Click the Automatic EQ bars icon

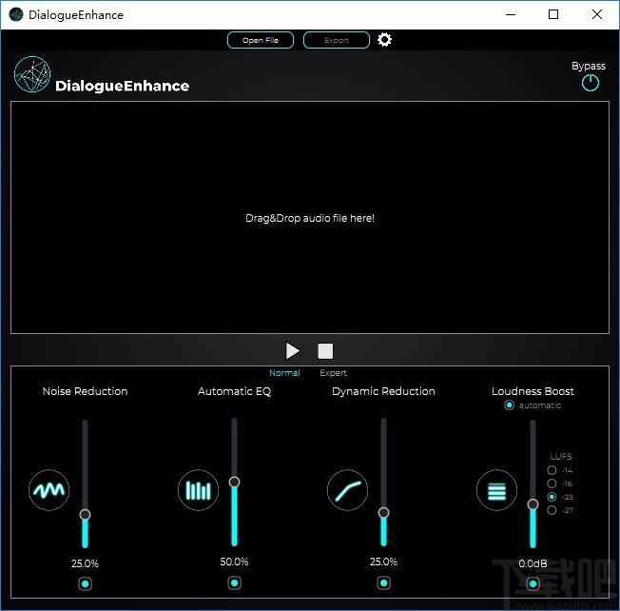tap(198, 490)
